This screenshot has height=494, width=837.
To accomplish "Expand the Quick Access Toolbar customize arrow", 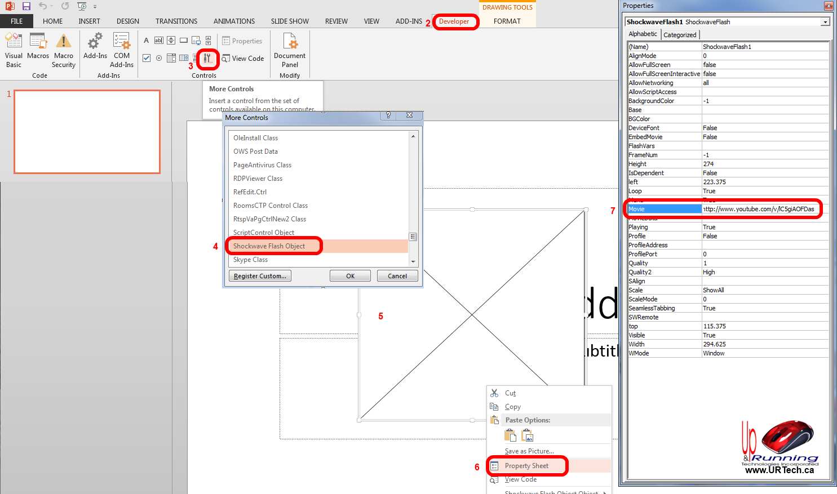I will click(95, 7).
